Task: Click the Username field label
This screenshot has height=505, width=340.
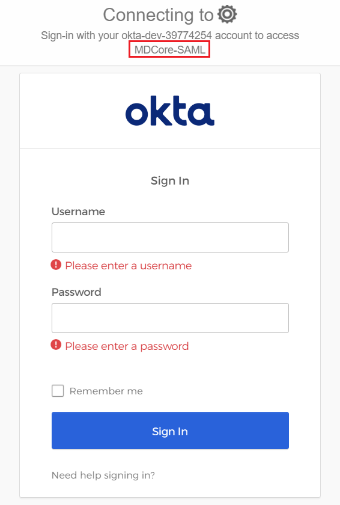Action: (x=79, y=212)
